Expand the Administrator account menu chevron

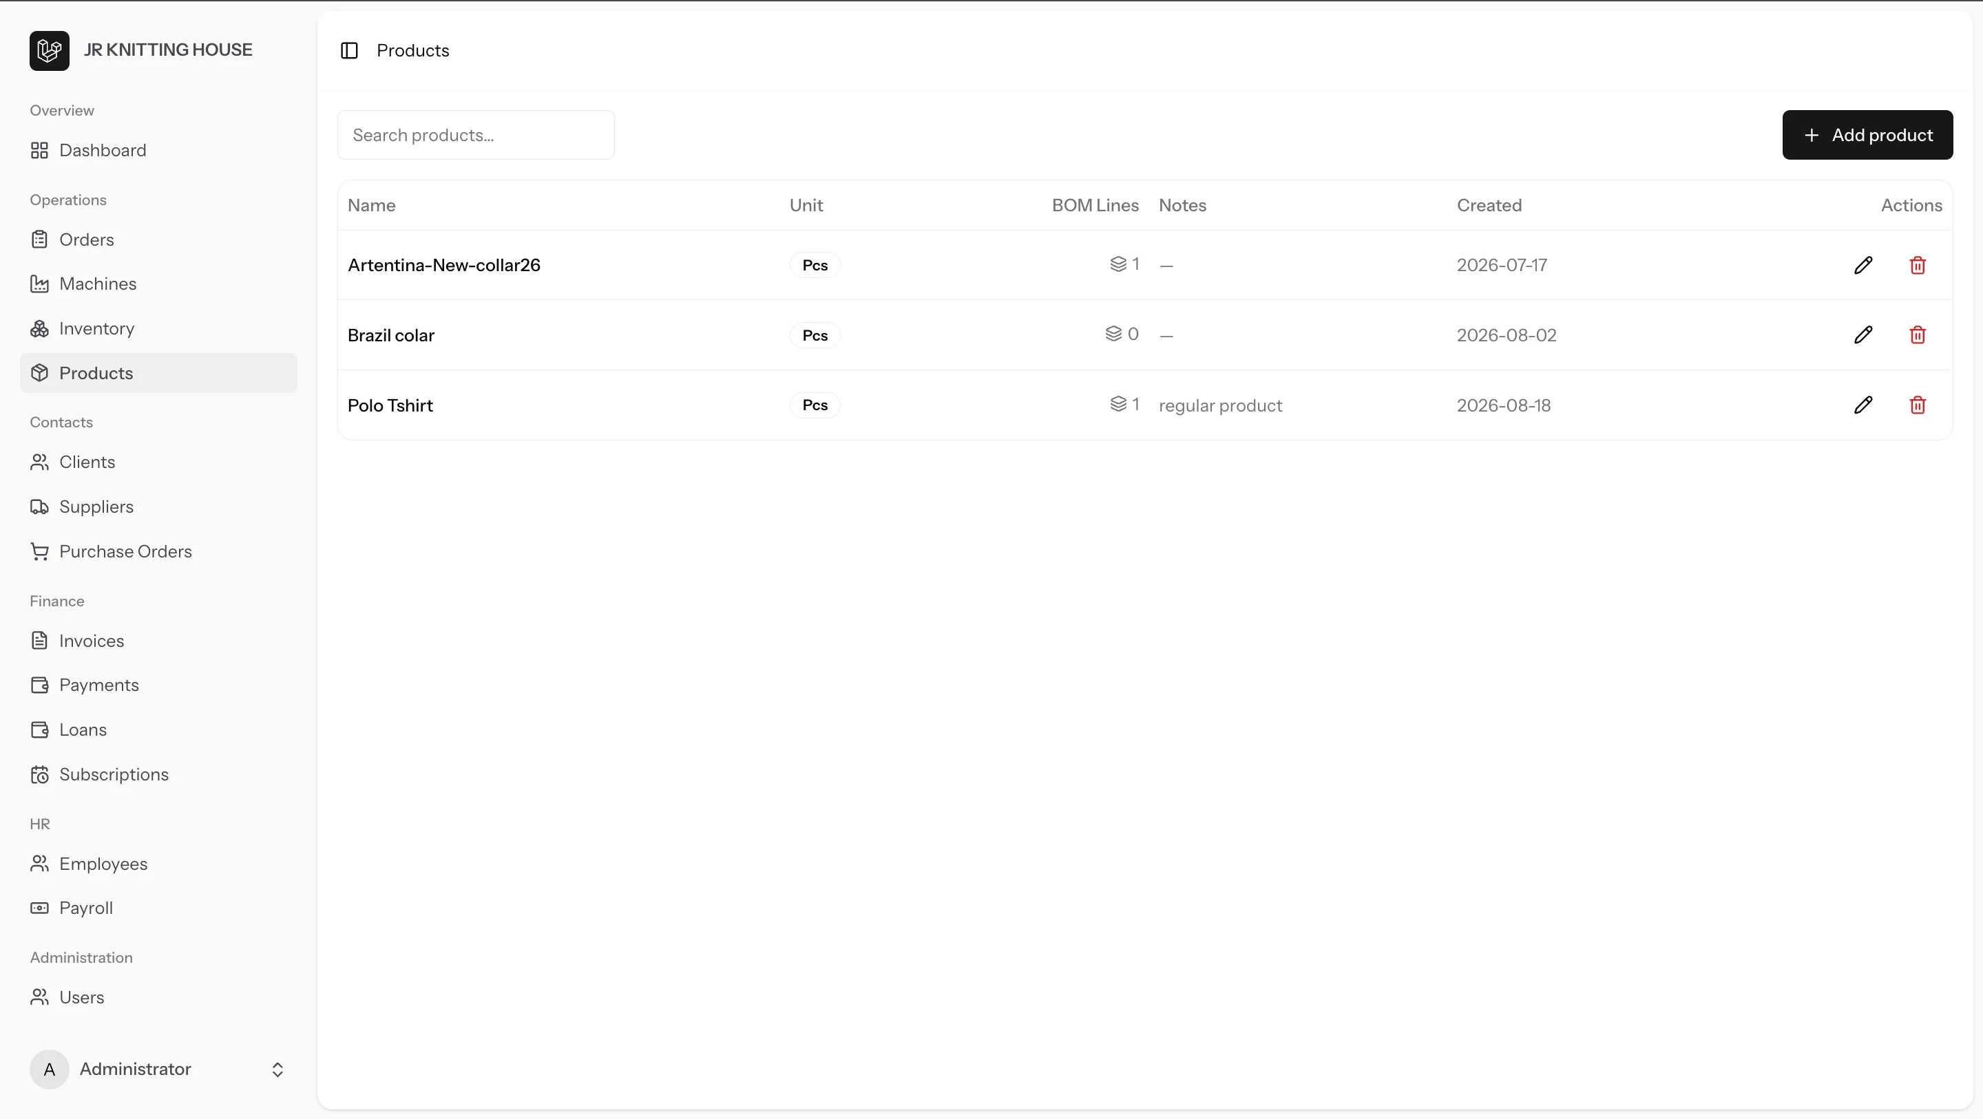coord(278,1069)
